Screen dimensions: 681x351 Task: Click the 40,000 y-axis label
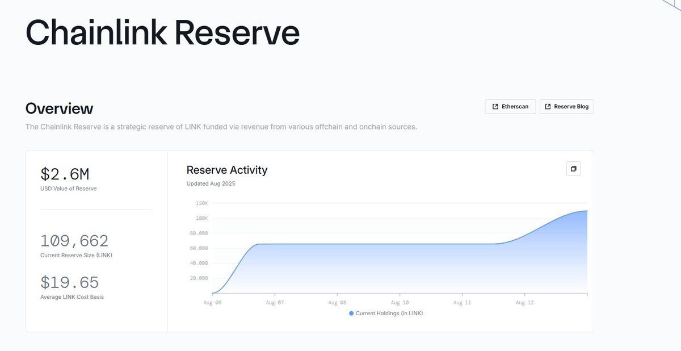tap(198, 263)
